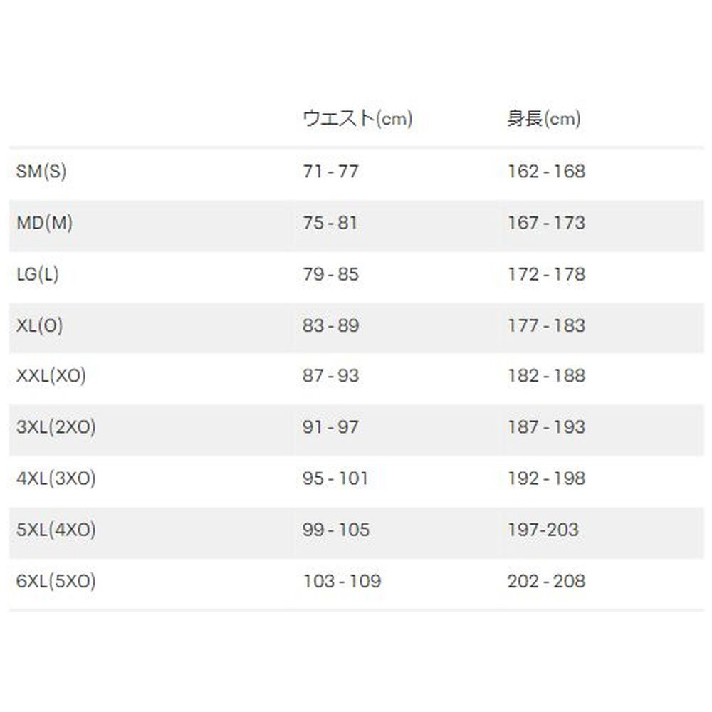The width and height of the screenshot is (712, 712).
Task: Select the 177 - 183 height cell
Action: tap(546, 325)
